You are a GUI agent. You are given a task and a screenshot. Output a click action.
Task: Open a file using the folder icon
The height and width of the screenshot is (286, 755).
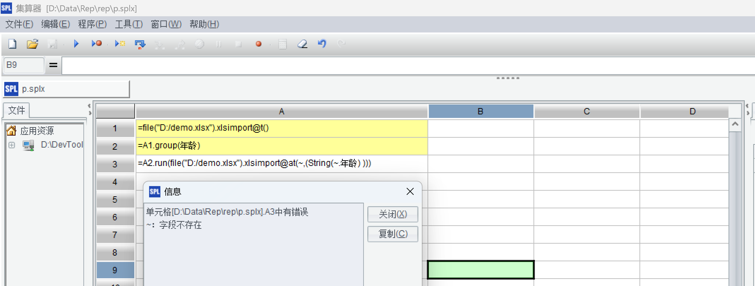click(33, 44)
